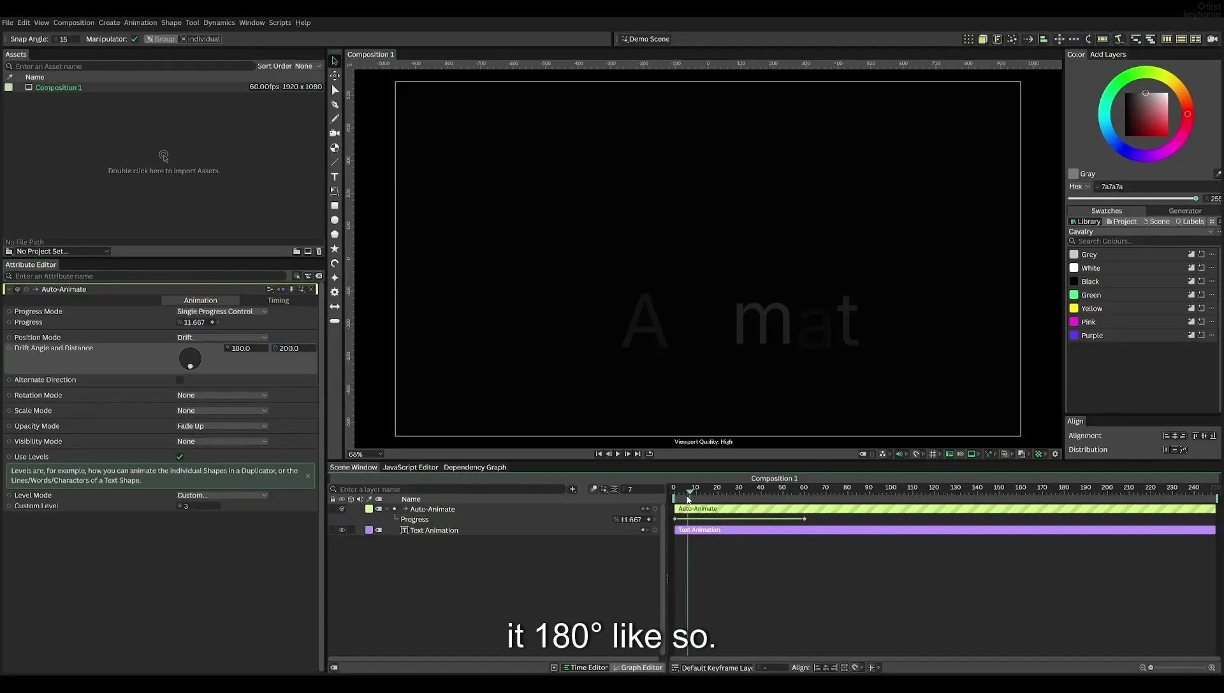The image size is (1224, 693).
Task: Open the Dynamics menu
Action: [x=219, y=22]
